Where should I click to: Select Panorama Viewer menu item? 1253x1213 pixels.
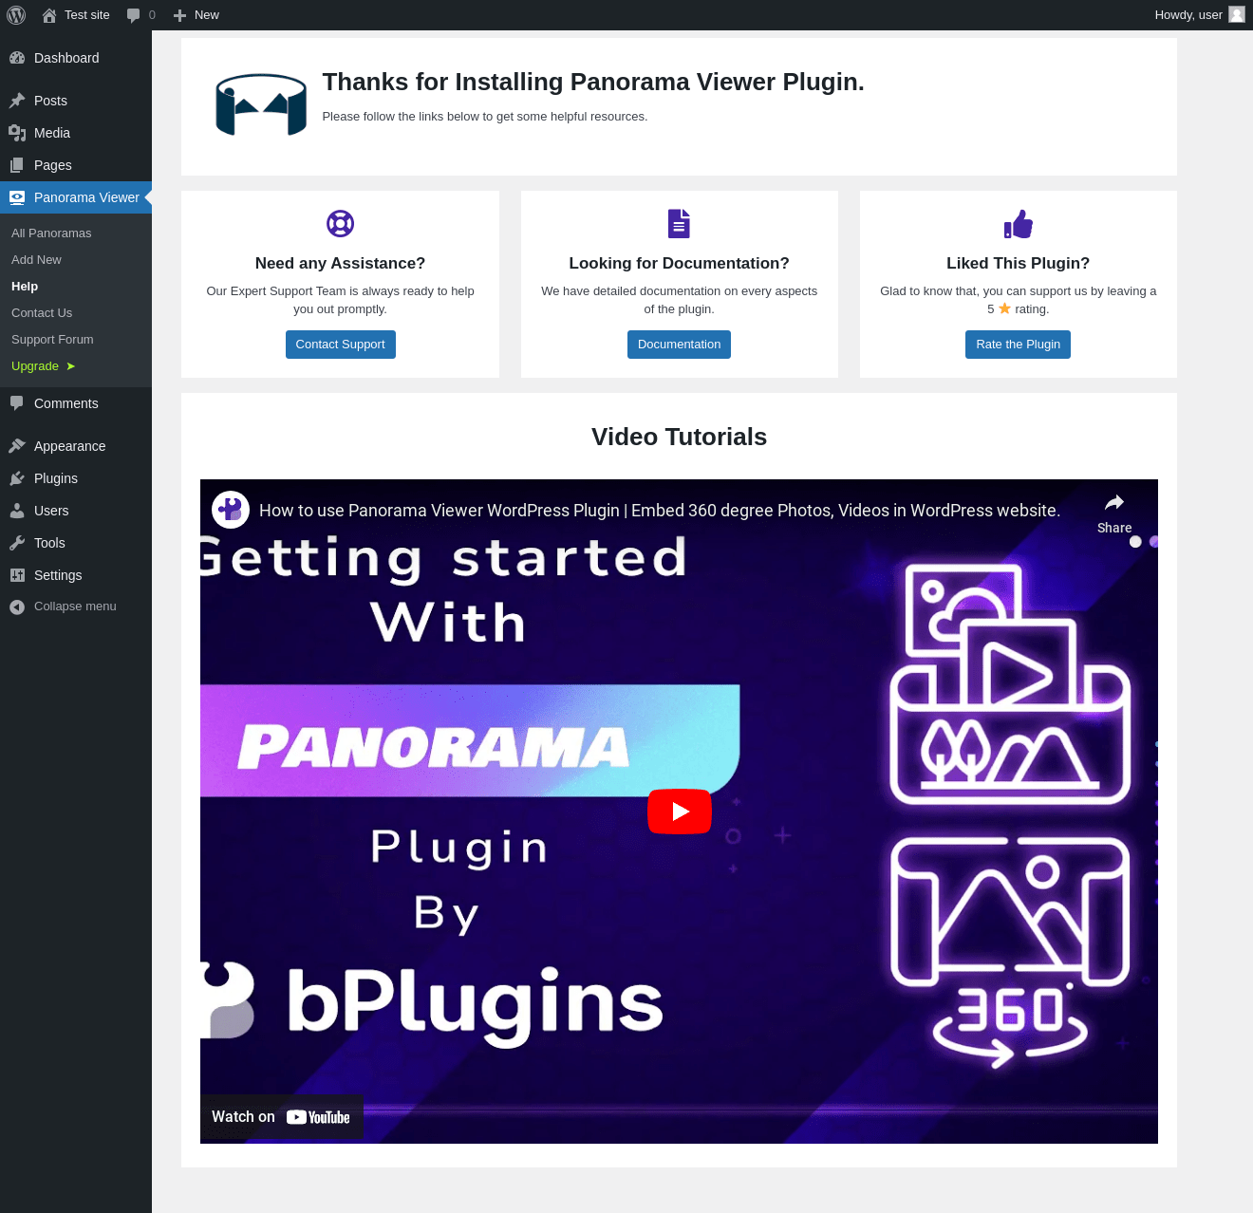tap(76, 197)
